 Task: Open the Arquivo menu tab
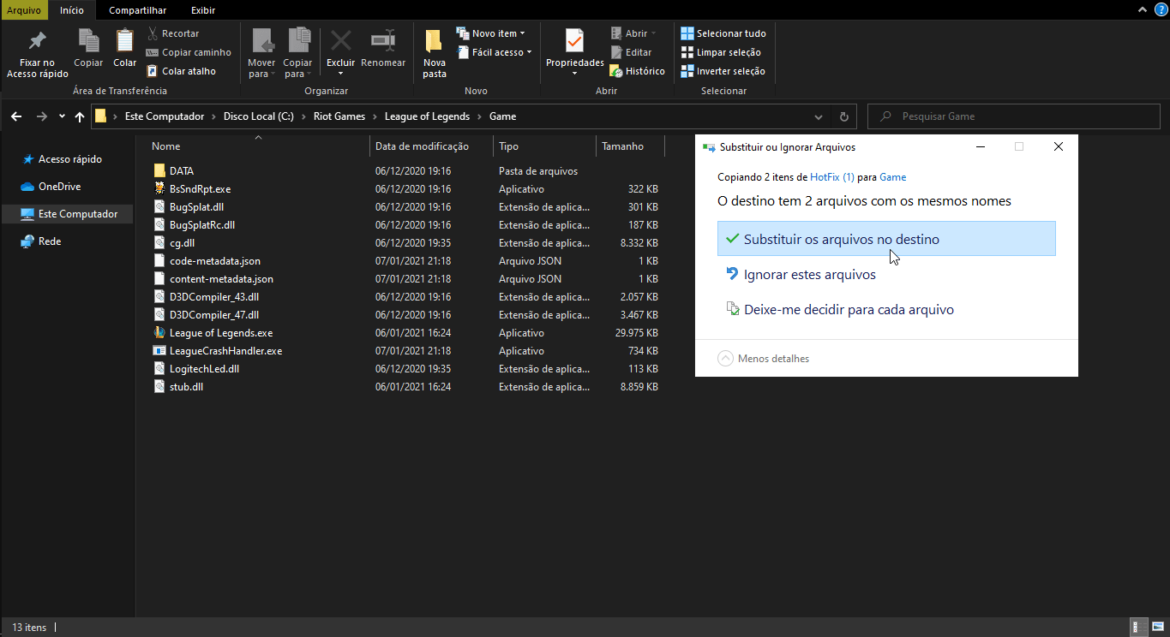tap(24, 10)
